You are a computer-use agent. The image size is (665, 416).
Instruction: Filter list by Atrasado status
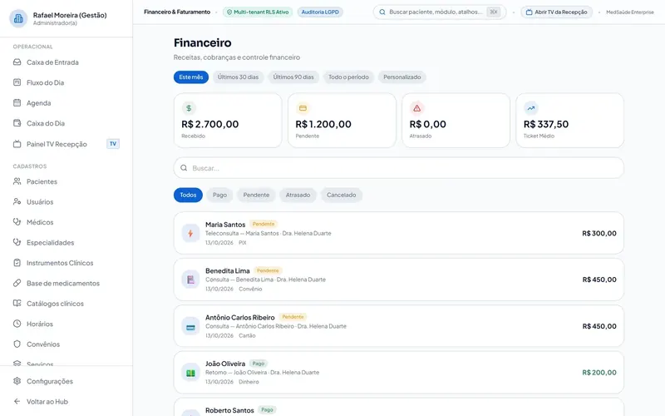298,195
